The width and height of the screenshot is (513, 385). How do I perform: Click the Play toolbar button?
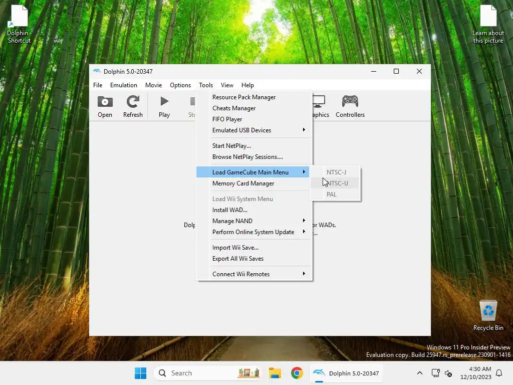tap(164, 106)
